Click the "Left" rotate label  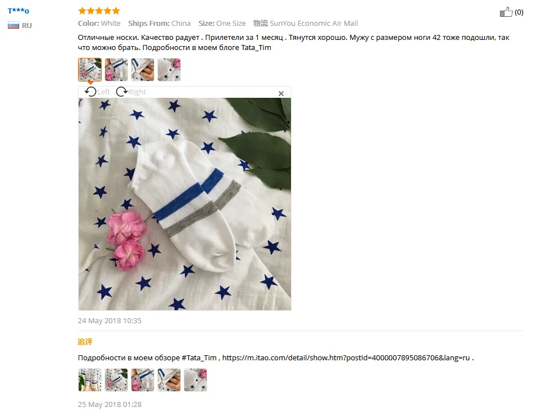pyautogui.click(x=103, y=92)
